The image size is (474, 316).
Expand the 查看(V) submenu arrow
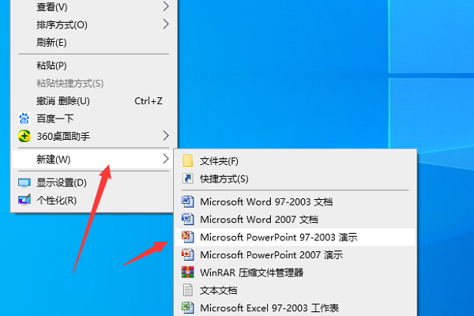pos(166,6)
